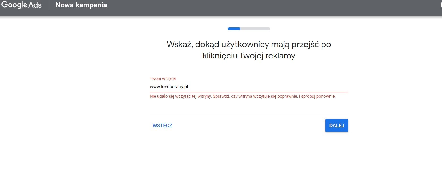
Task: Click the Nowa kampania header title
Action: 81,5
